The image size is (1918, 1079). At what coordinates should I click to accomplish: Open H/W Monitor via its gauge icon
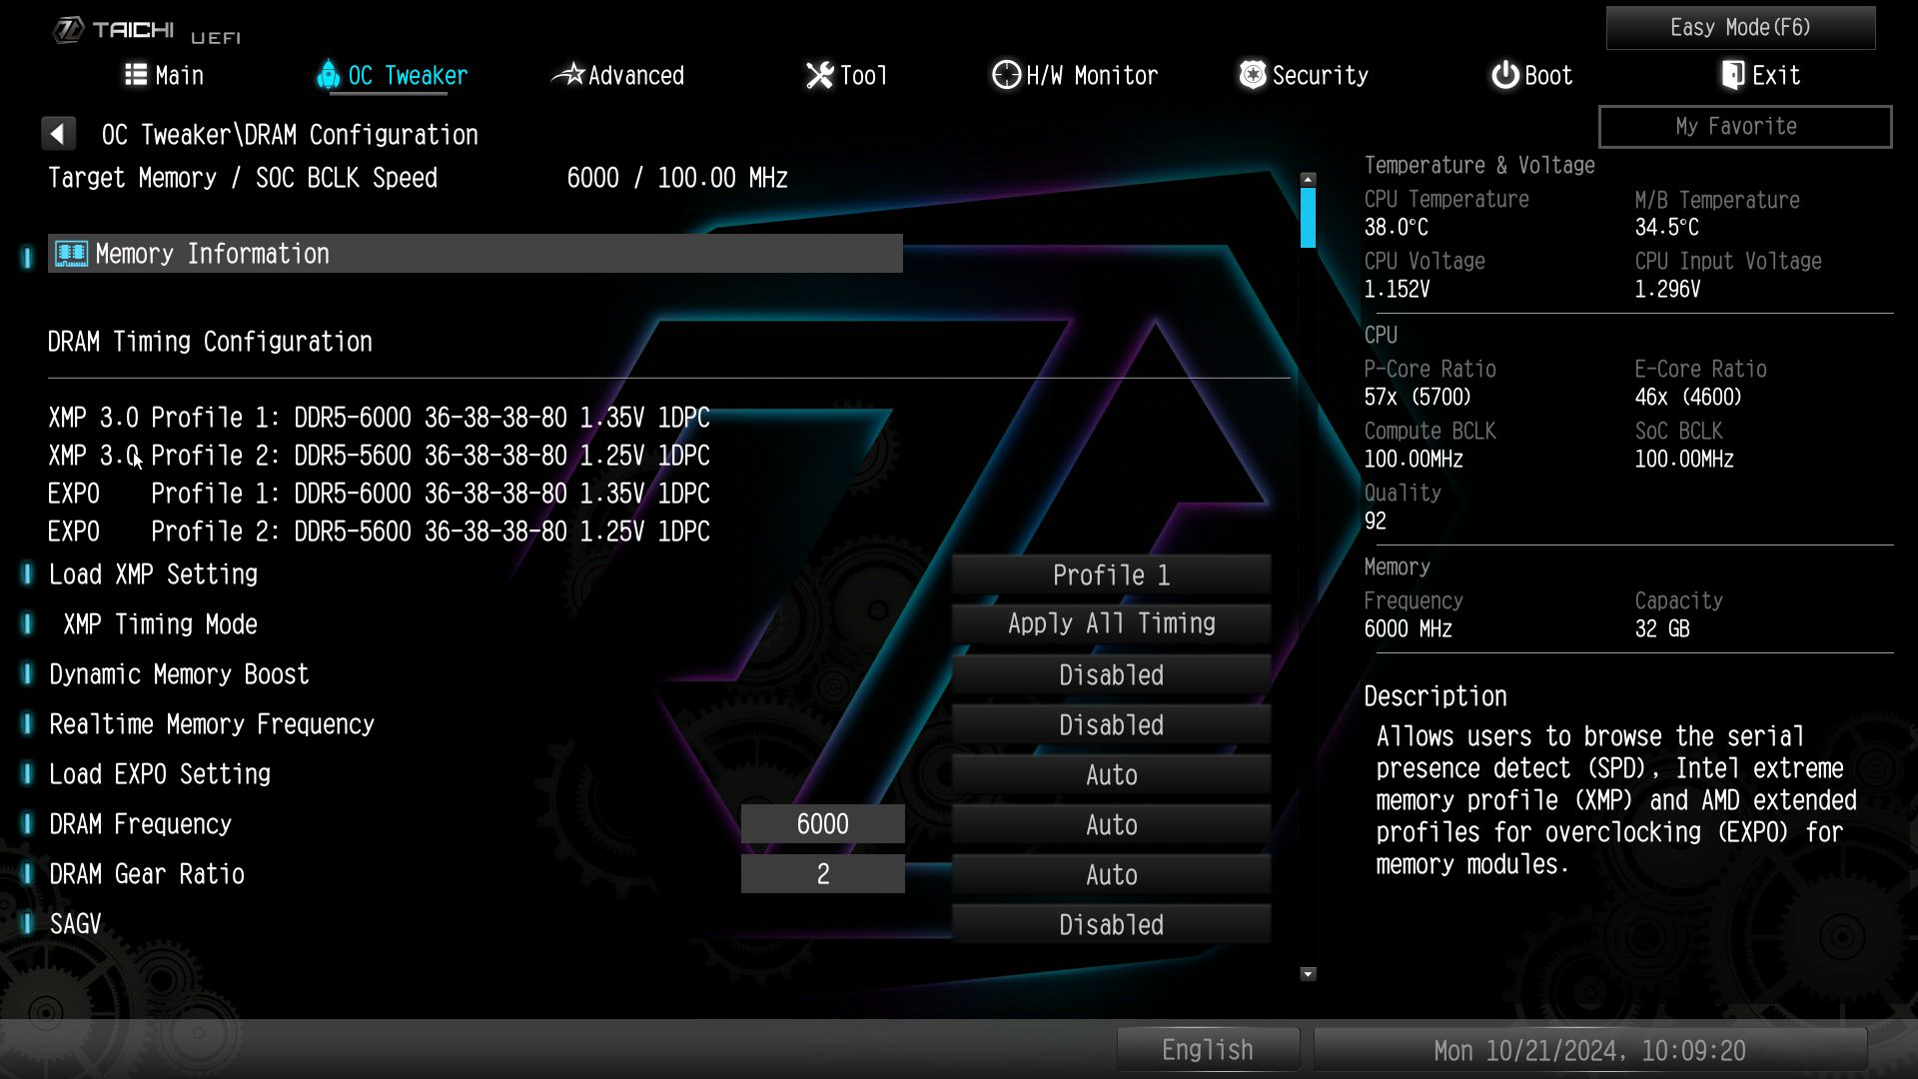click(1004, 74)
